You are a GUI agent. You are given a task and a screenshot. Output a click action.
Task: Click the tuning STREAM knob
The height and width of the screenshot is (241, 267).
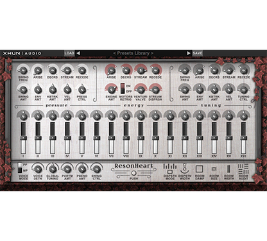coord(228,70)
